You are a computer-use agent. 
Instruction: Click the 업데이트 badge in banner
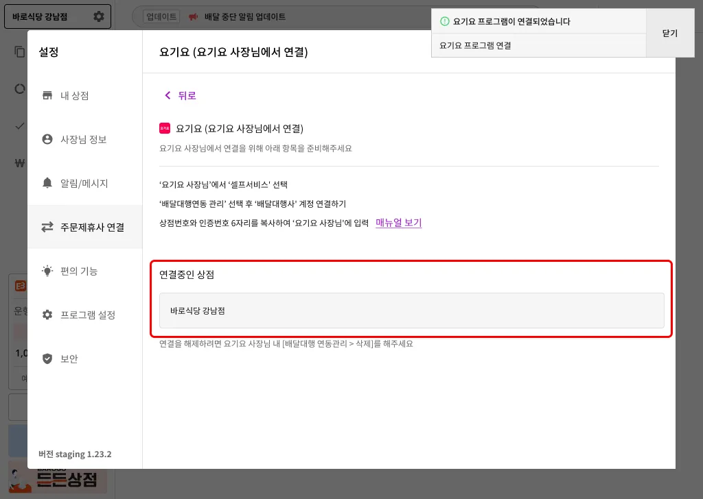161,16
